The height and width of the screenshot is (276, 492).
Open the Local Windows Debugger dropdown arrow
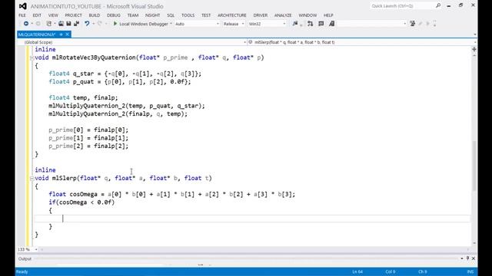tap(171, 24)
